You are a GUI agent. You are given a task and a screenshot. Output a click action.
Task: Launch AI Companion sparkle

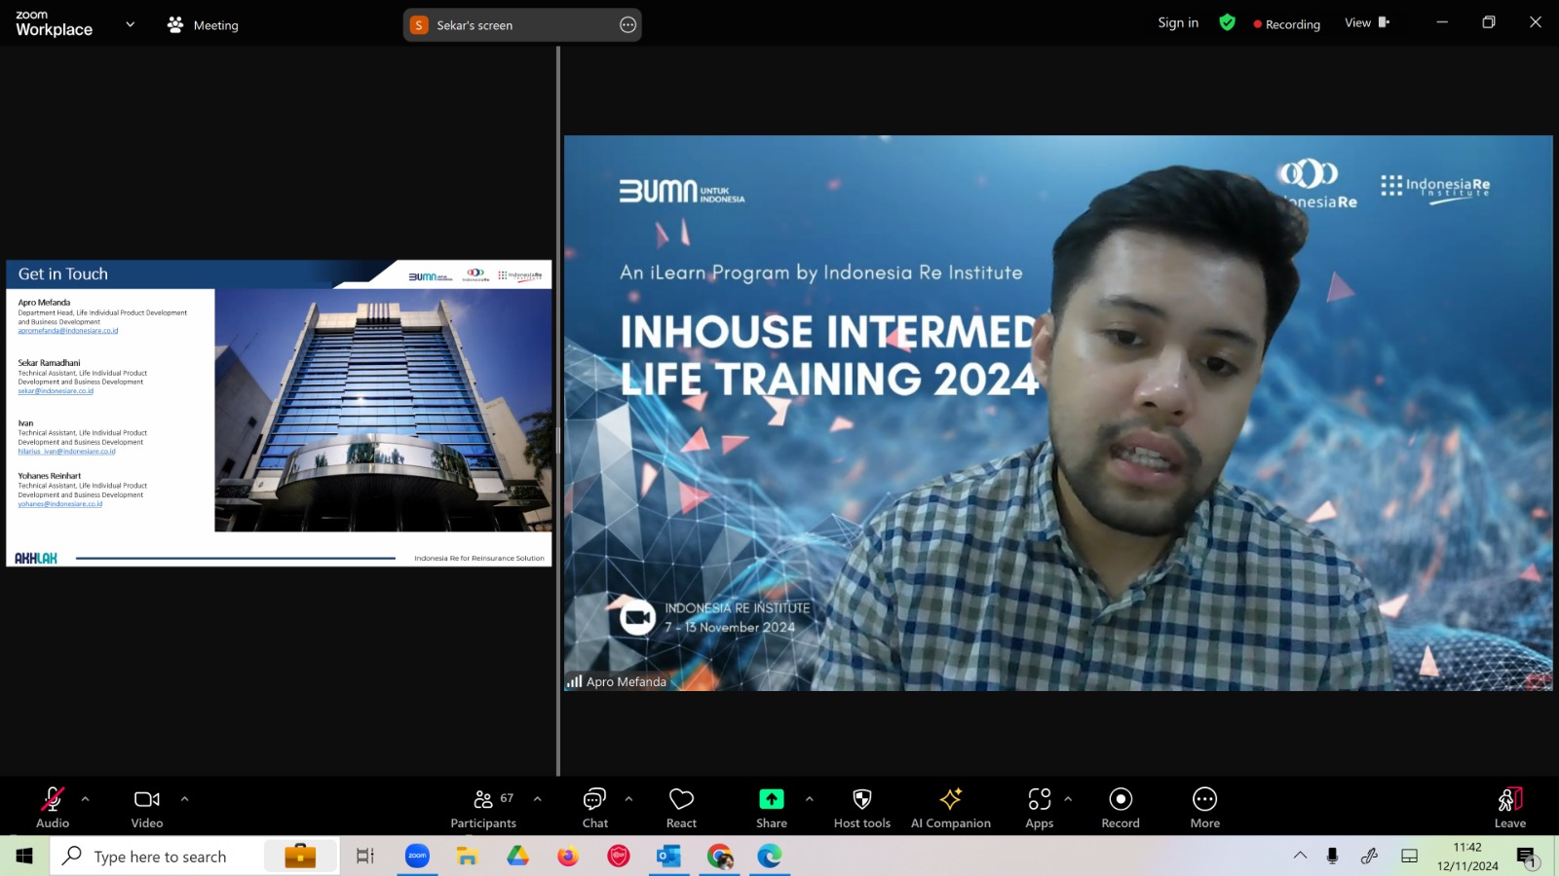[x=951, y=808]
